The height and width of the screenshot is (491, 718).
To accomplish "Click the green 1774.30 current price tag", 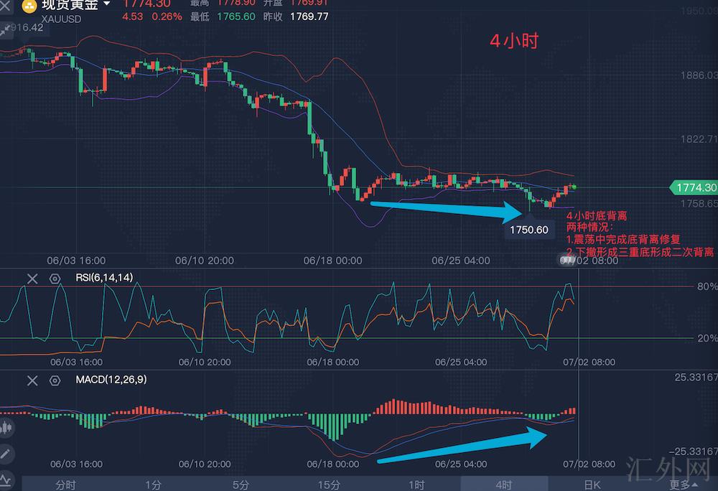I will point(694,187).
